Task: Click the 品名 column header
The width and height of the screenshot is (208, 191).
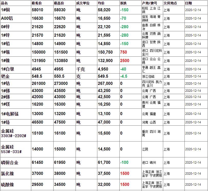Action: pos(5,3)
